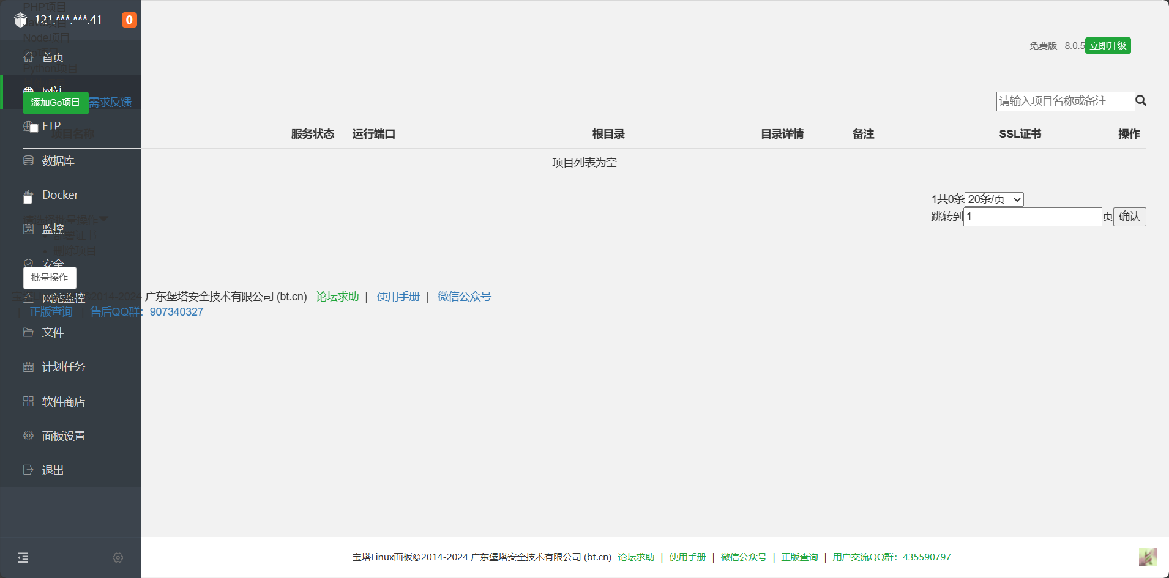Open the 计划任务 calendar icon
Screen dimensions: 1169x578
click(x=28, y=367)
